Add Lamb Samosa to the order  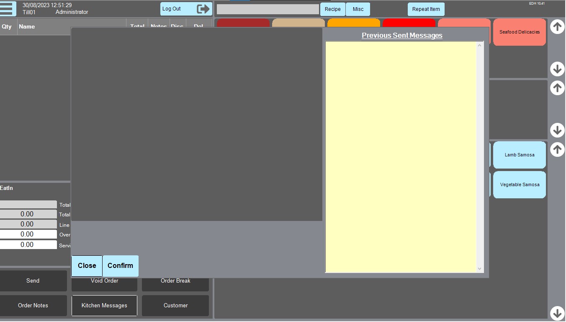point(519,155)
